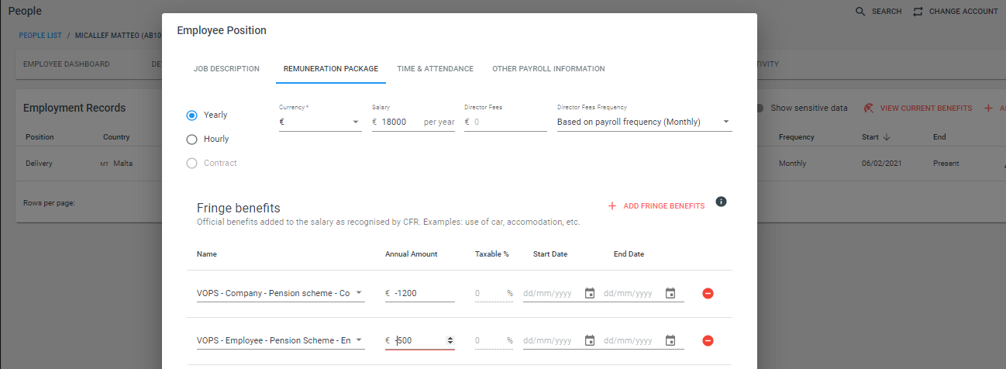
Task: Click the plus icon for adding fringe benefits
Action: [x=612, y=206]
